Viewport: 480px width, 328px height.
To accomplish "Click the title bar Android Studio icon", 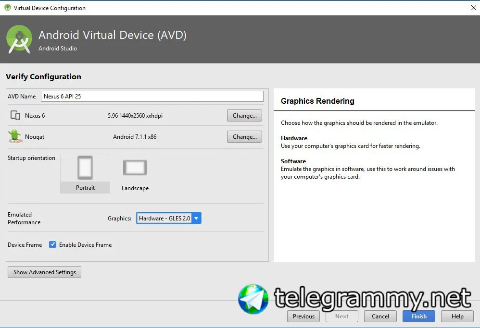I will coord(7,8).
